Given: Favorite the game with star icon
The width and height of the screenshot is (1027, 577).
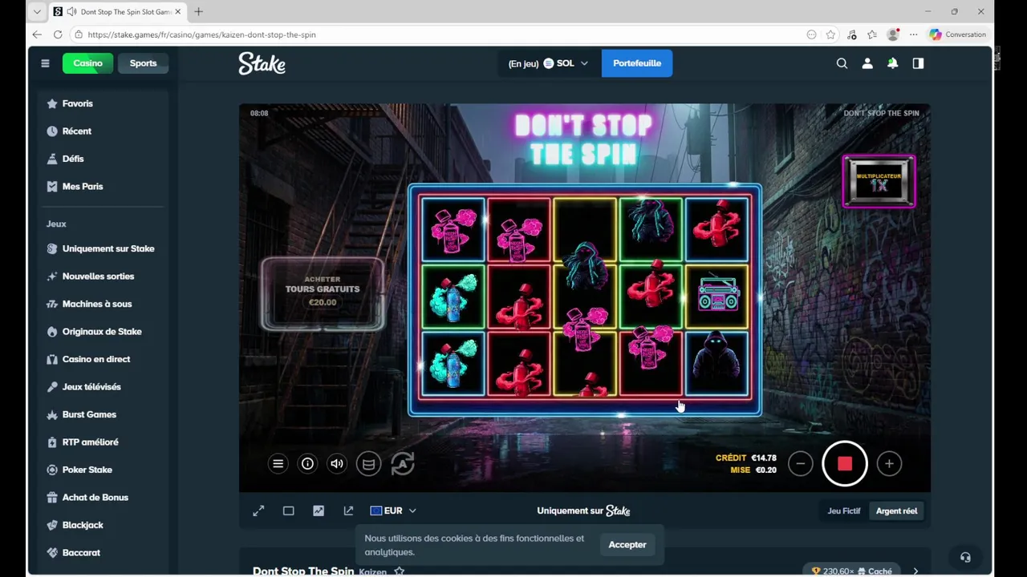Looking at the screenshot, I should [x=399, y=571].
